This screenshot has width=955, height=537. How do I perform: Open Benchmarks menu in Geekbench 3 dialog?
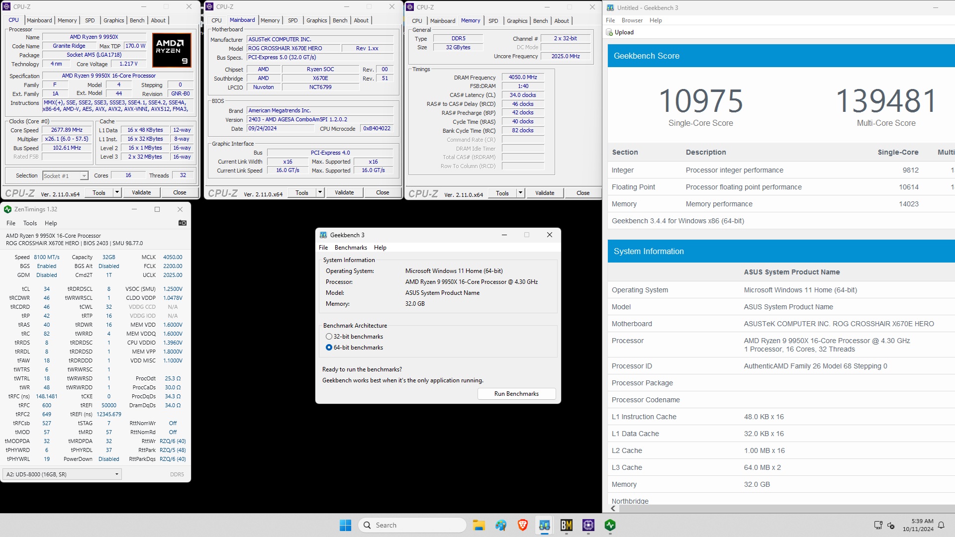[351, 248]
